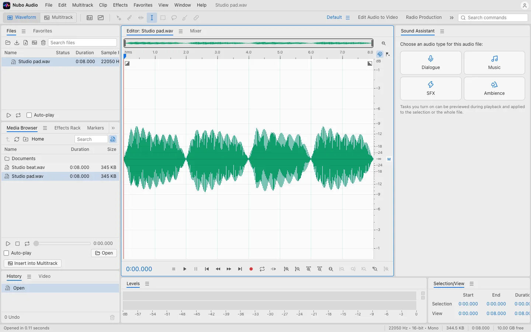The height and width of the screenshot is (332, 531).
Task: Open file icon in Files panel
Action: click(x=8, y=43)
